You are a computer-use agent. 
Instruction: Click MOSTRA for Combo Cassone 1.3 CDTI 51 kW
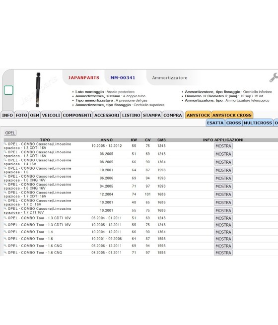tap(223, 154)
